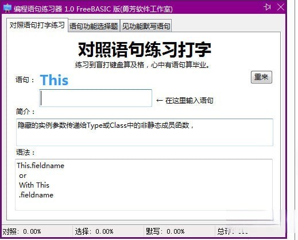Open the 见功能默写语句 tab
298x240 pixels.
pyautogui.click(x=146, y=26)
